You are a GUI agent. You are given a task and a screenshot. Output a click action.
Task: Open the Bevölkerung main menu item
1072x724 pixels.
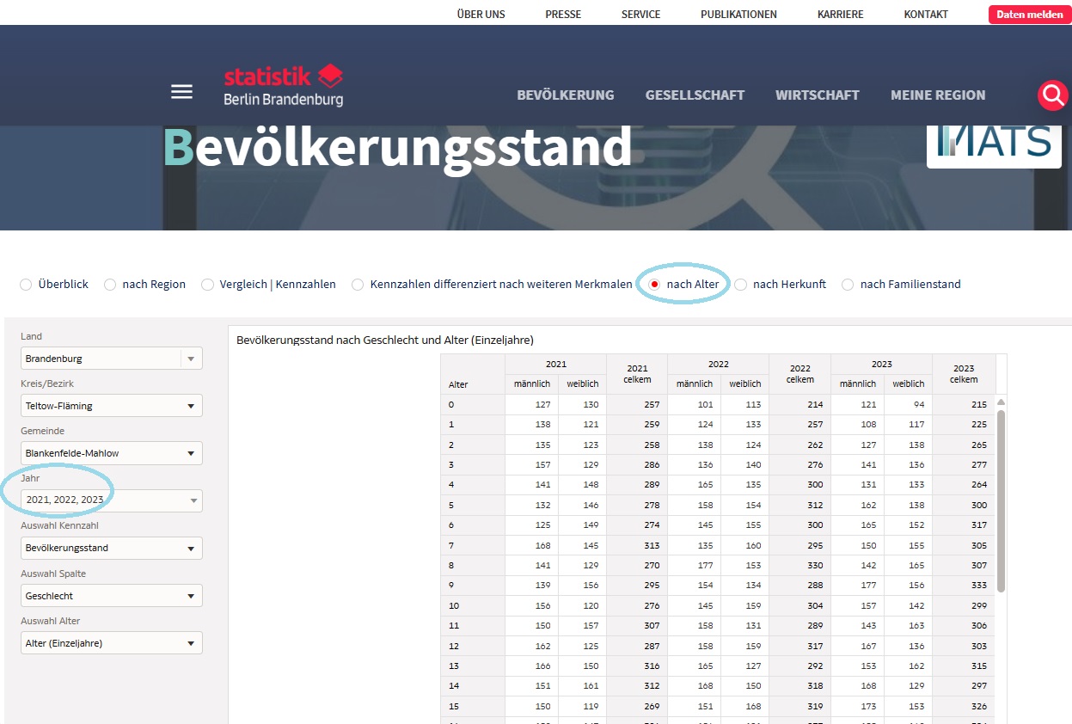(x=565, y=95)
